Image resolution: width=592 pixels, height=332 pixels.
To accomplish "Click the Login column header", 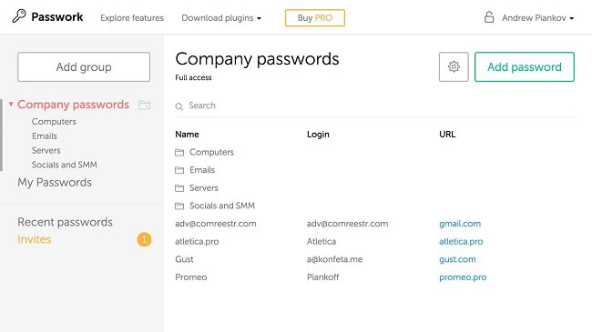I will [318, 135].
